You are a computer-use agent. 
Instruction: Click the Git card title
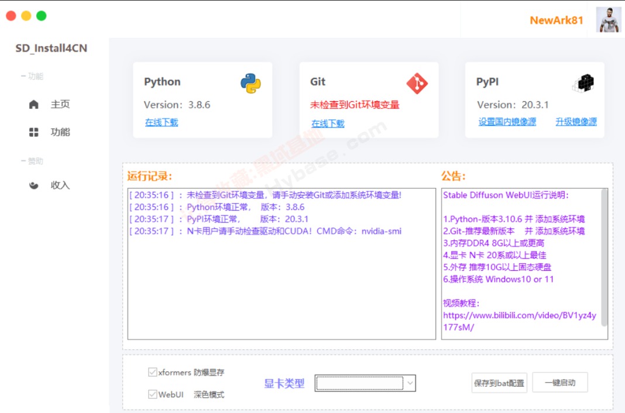coord(318,82)
